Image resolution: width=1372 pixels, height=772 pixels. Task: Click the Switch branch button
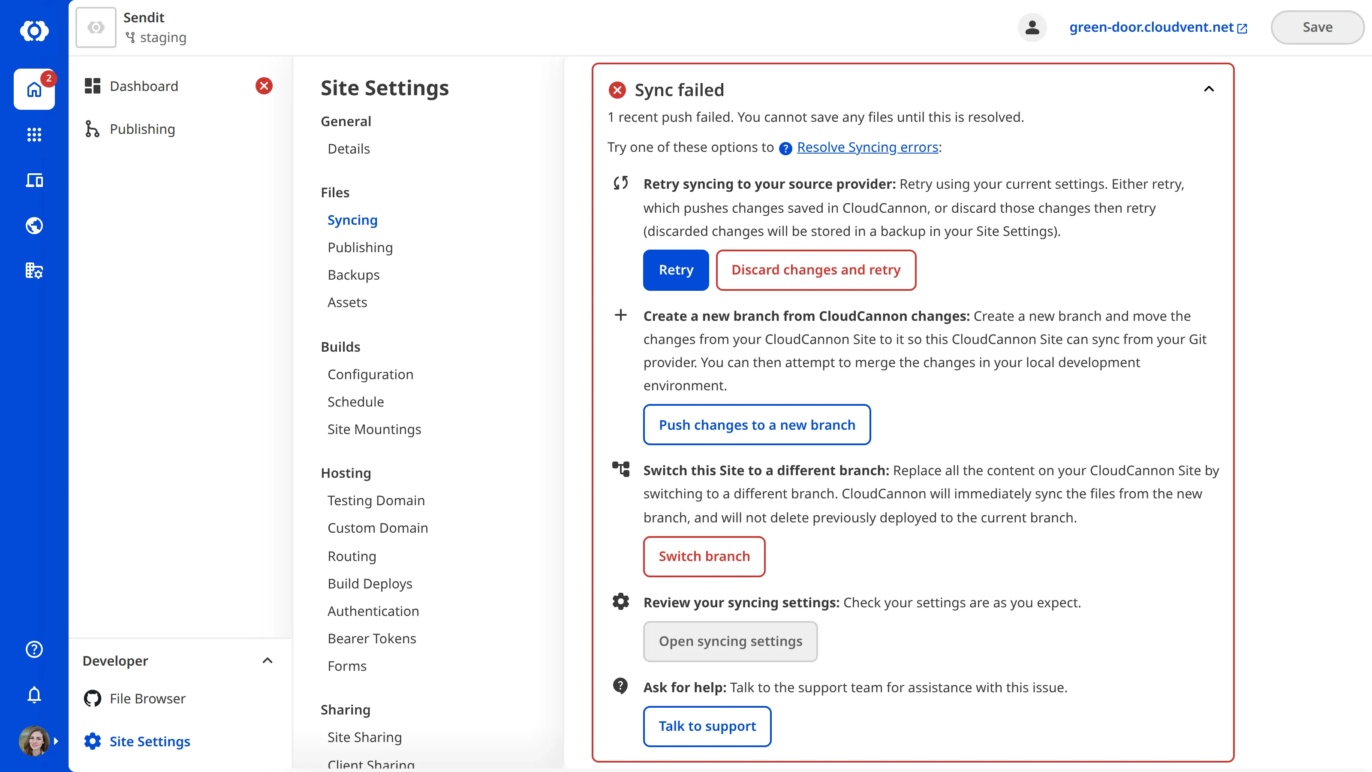pyautogui.click(x=704, y=556)
